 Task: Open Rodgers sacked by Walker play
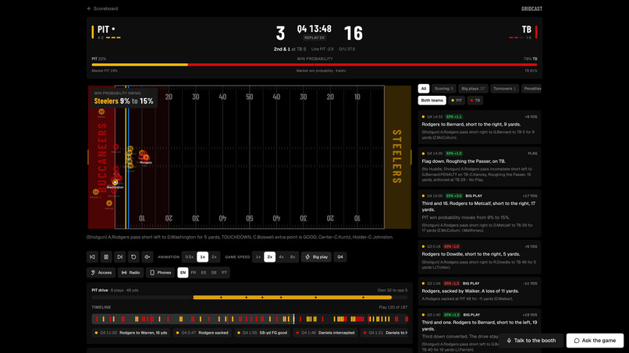point(479,291)
